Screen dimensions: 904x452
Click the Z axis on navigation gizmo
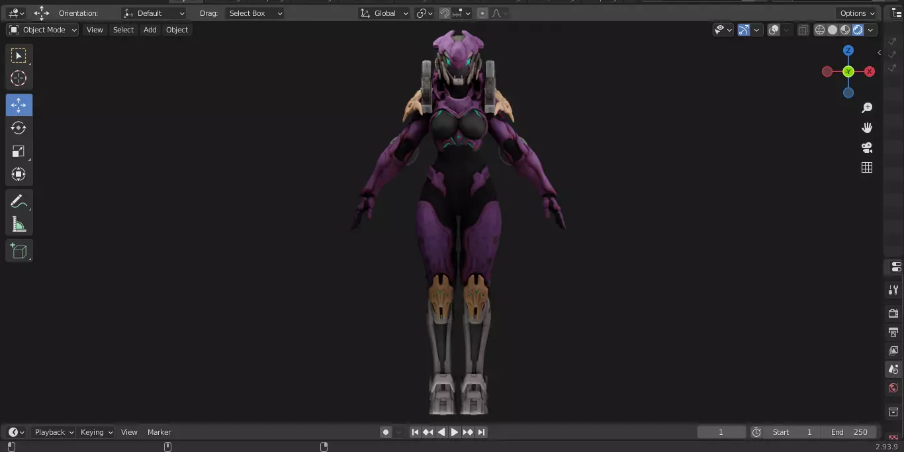click(x=848, y=50)
